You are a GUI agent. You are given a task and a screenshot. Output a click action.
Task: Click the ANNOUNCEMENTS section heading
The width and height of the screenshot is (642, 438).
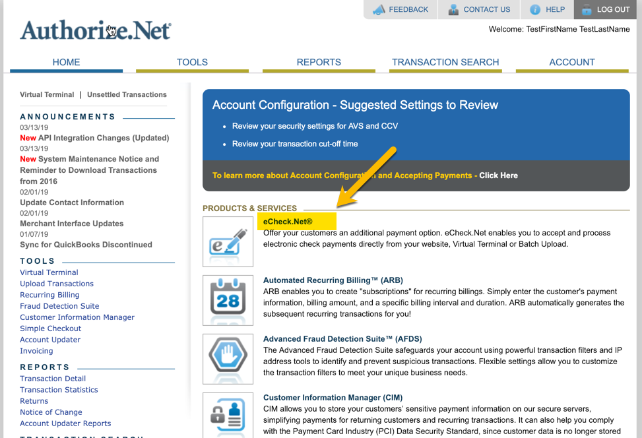tap(67, 117)
